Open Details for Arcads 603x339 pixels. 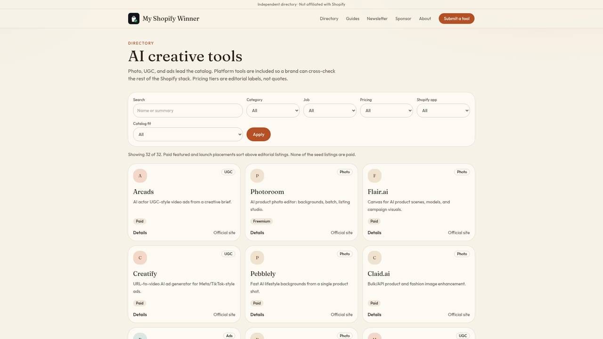(x=140, y=233)
